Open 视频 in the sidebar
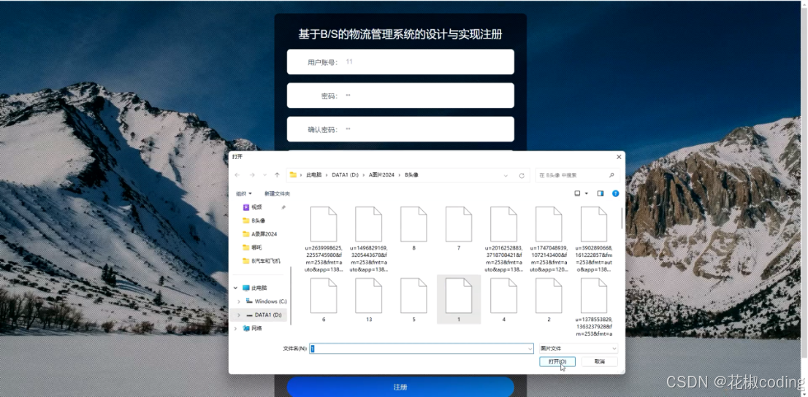 click(256, 207)
